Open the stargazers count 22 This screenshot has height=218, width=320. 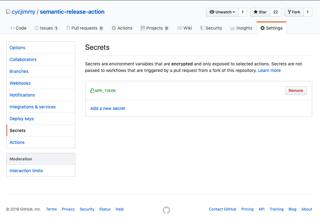[x=275, y=12]
